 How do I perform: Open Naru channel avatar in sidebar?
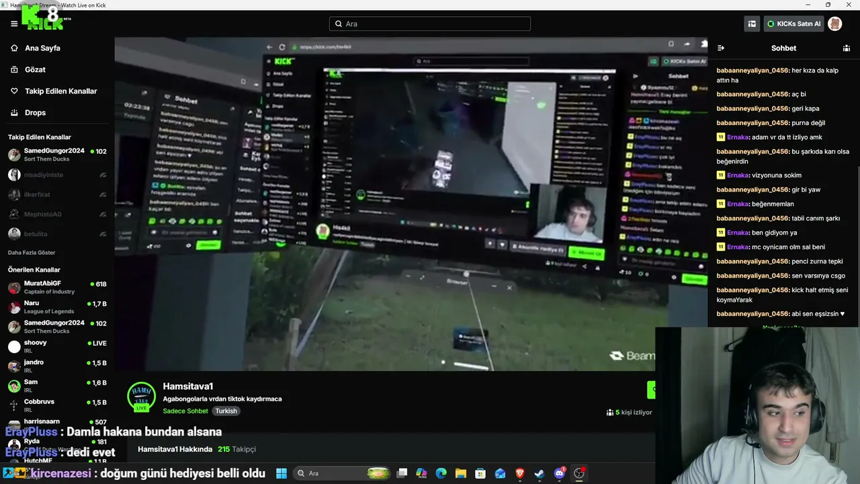[x=14, y=307]
